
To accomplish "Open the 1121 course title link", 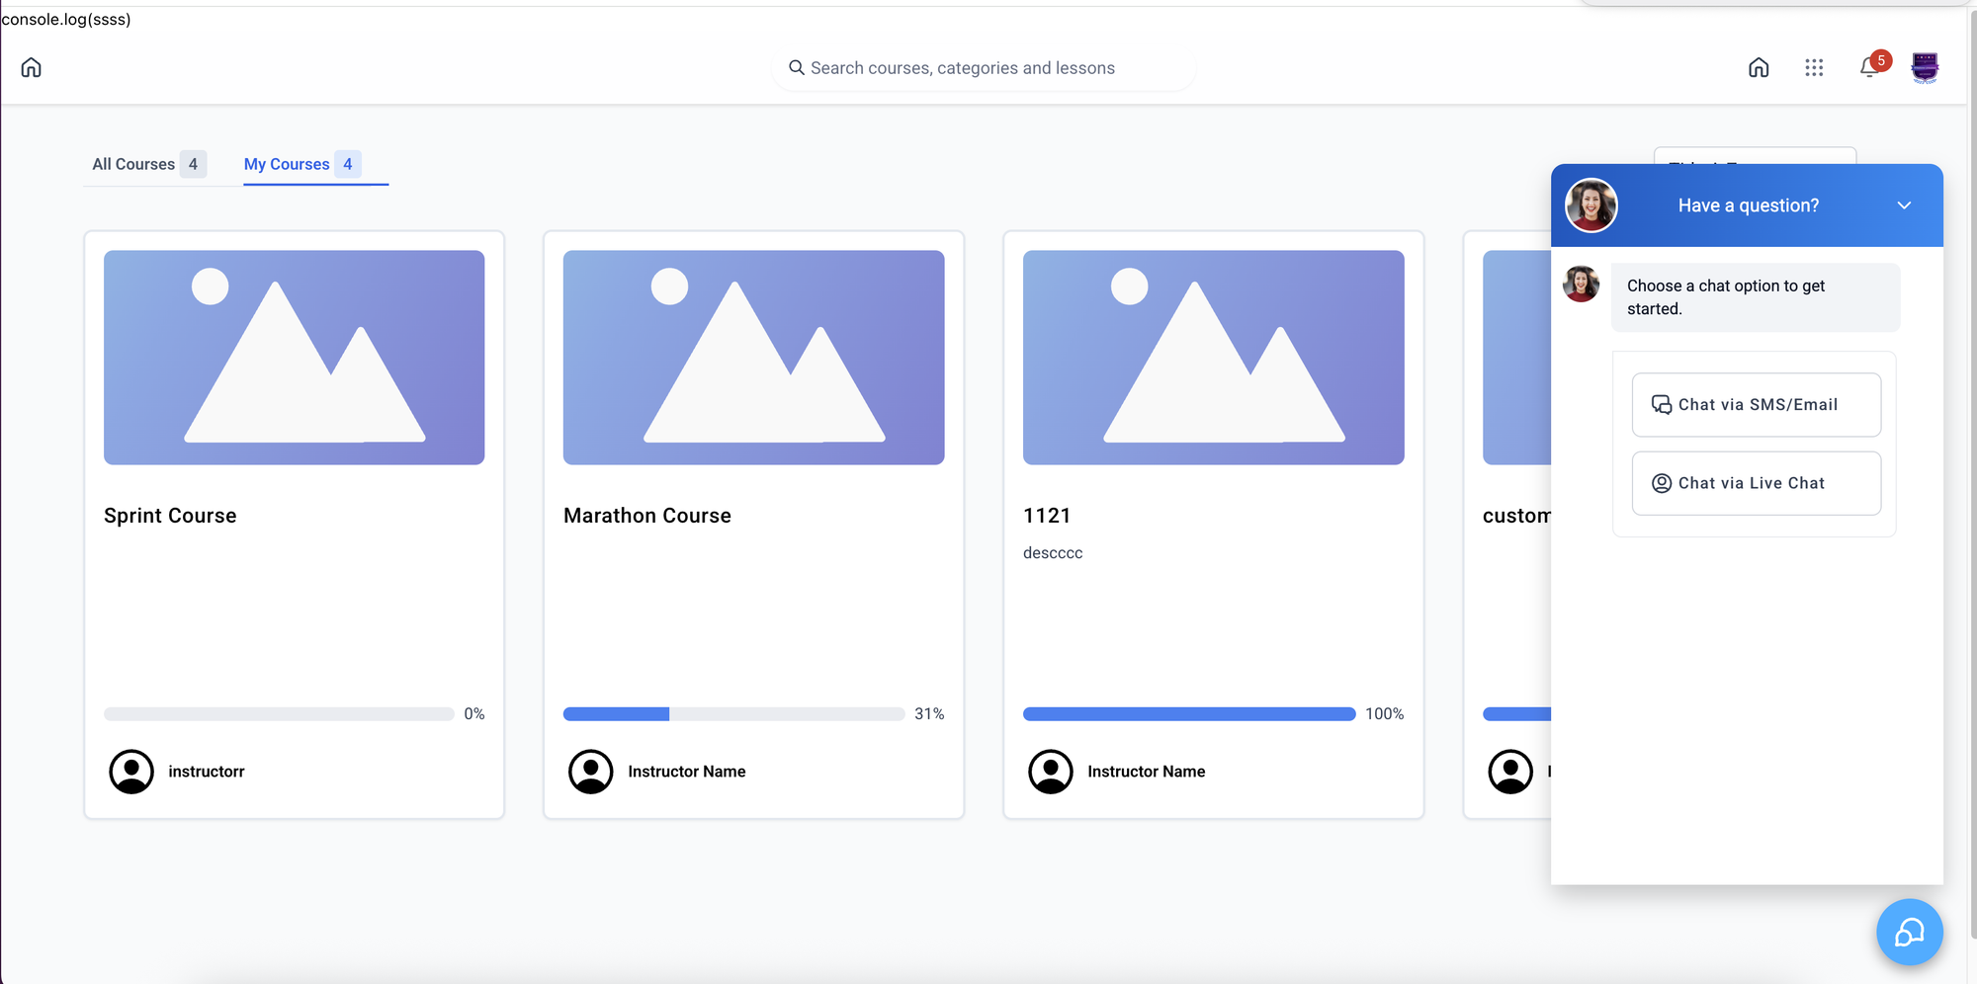I will pos(1047,516).
